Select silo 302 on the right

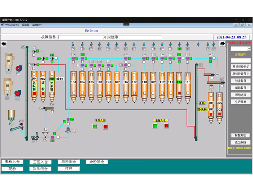[219, 106]
